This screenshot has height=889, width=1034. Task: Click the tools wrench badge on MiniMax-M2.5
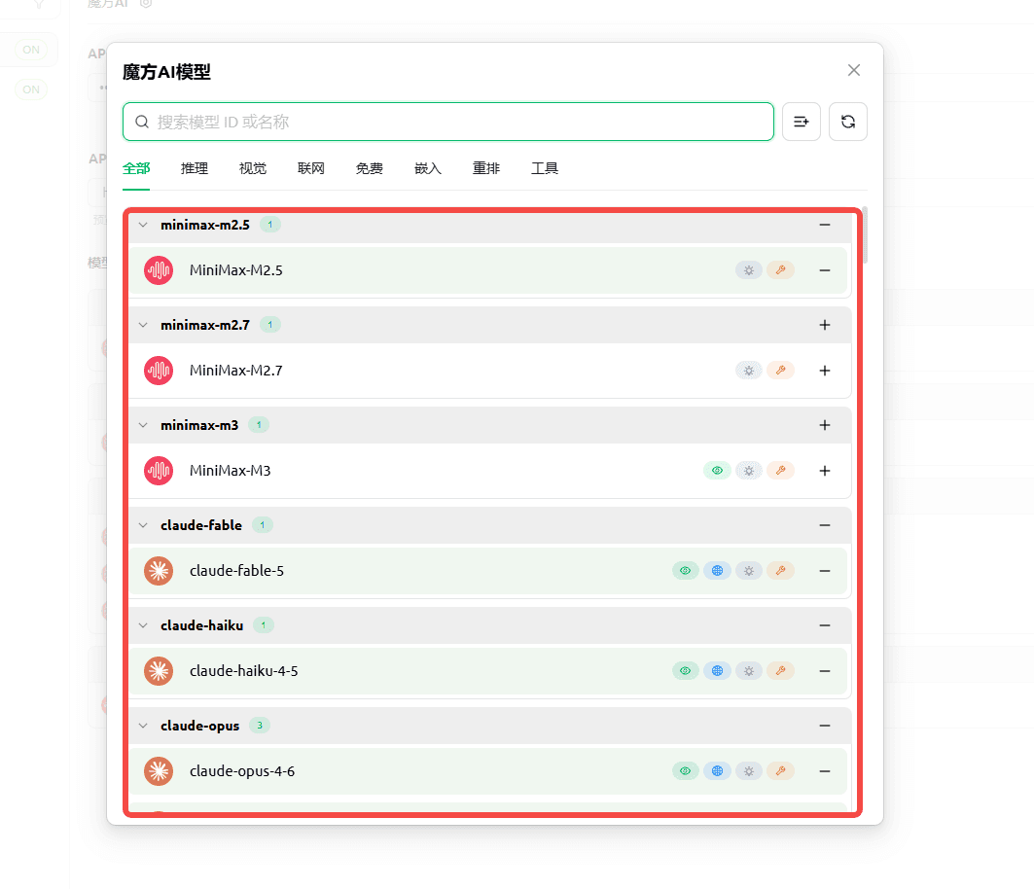(x=781, y=270)
